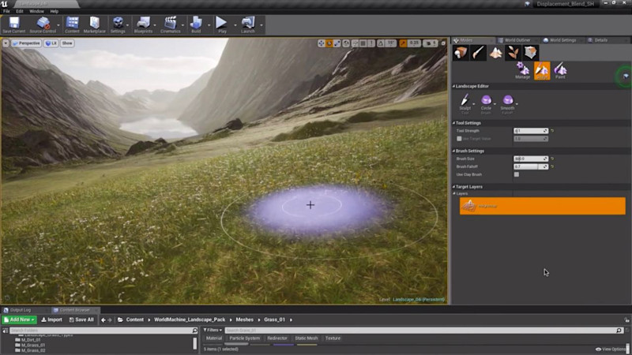Click the Brush Size value slider
Viewport: 632px width, 355px height.
[530, 159]
